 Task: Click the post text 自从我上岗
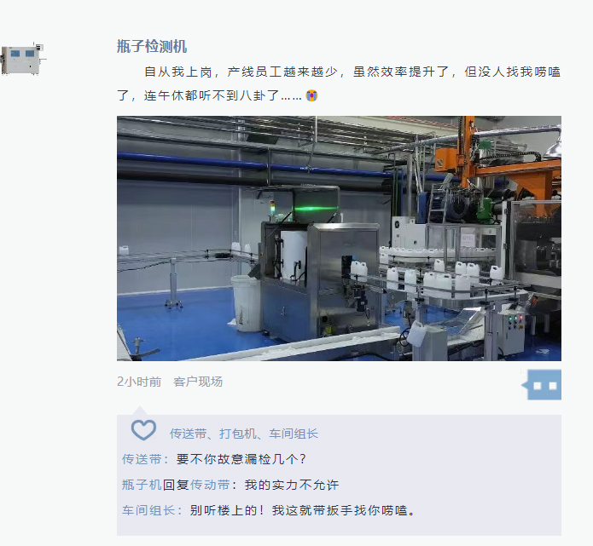pos(177,72)
